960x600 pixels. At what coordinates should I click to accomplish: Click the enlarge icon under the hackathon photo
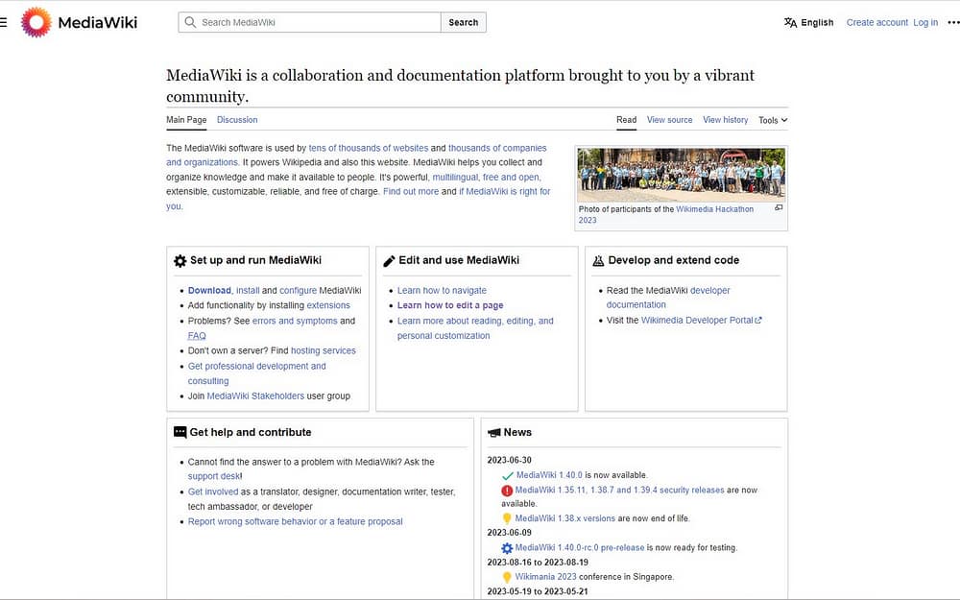pos(779,207)
